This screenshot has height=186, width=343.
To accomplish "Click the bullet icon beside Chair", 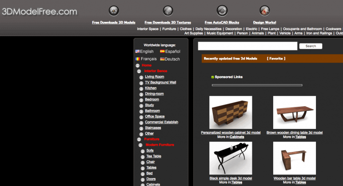I will pos(143,163).
